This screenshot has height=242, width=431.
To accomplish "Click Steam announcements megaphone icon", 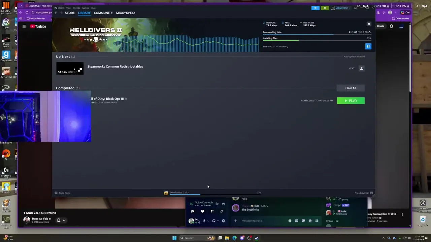I will pos(315,8).
